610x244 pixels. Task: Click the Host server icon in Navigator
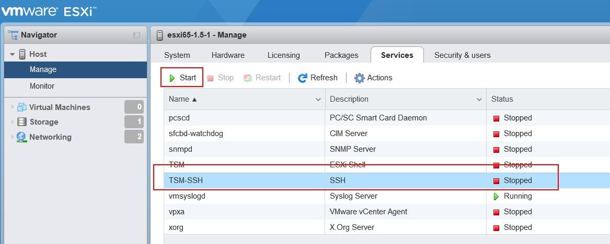22,54
